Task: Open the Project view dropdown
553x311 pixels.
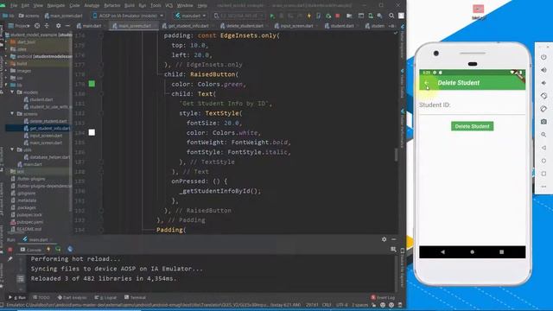Action: (20, 26)
